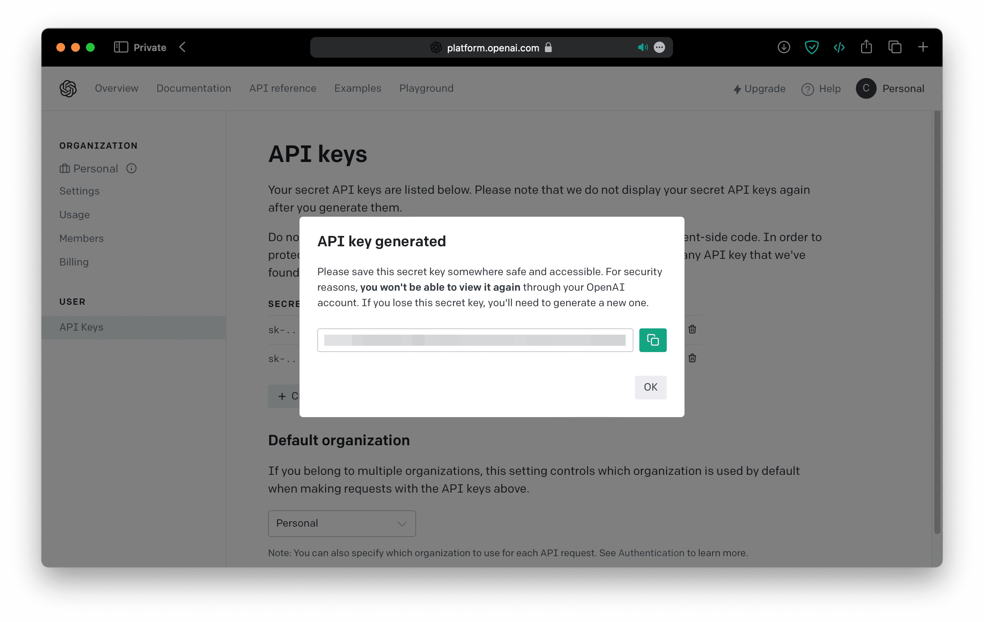Click the Private browsing label
This screenshot has width=984, height=622.
pos(150,48)
